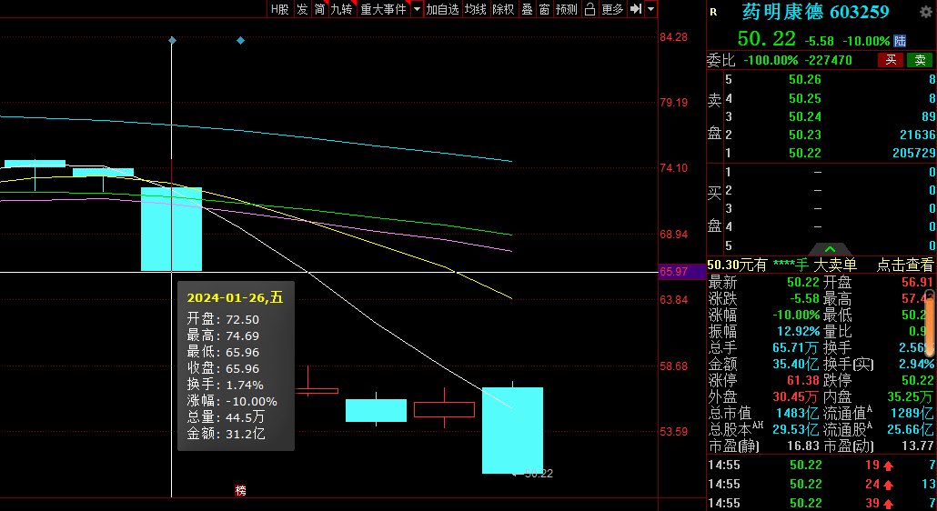Click the 简 toolbar button
The width and height of the screenshot is (937, 511).
pos(319,9)
